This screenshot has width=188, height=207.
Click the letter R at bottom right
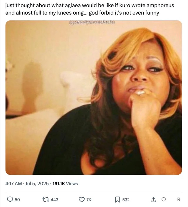tap(178, 200)
